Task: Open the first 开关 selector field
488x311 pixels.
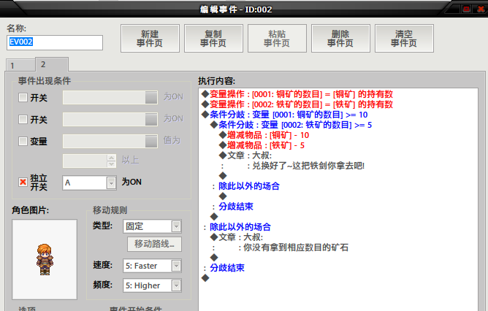Action: point(110,98)
